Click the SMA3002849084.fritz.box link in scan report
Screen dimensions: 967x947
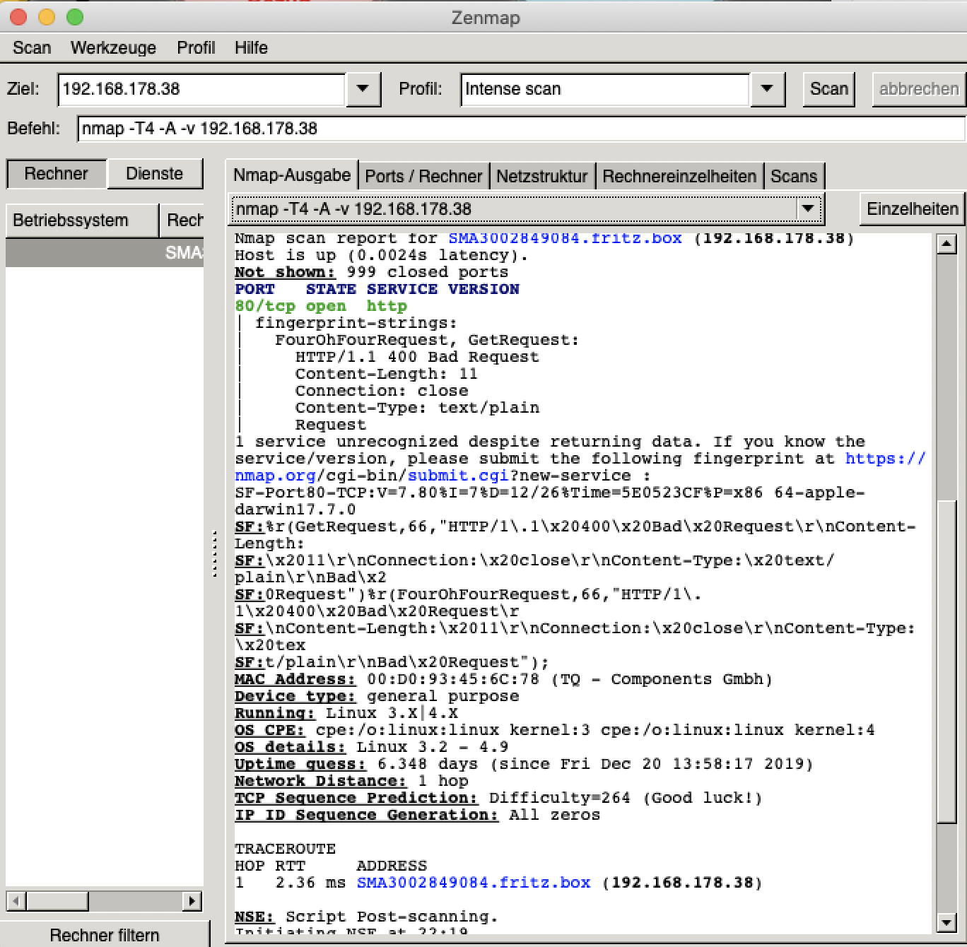565,238
